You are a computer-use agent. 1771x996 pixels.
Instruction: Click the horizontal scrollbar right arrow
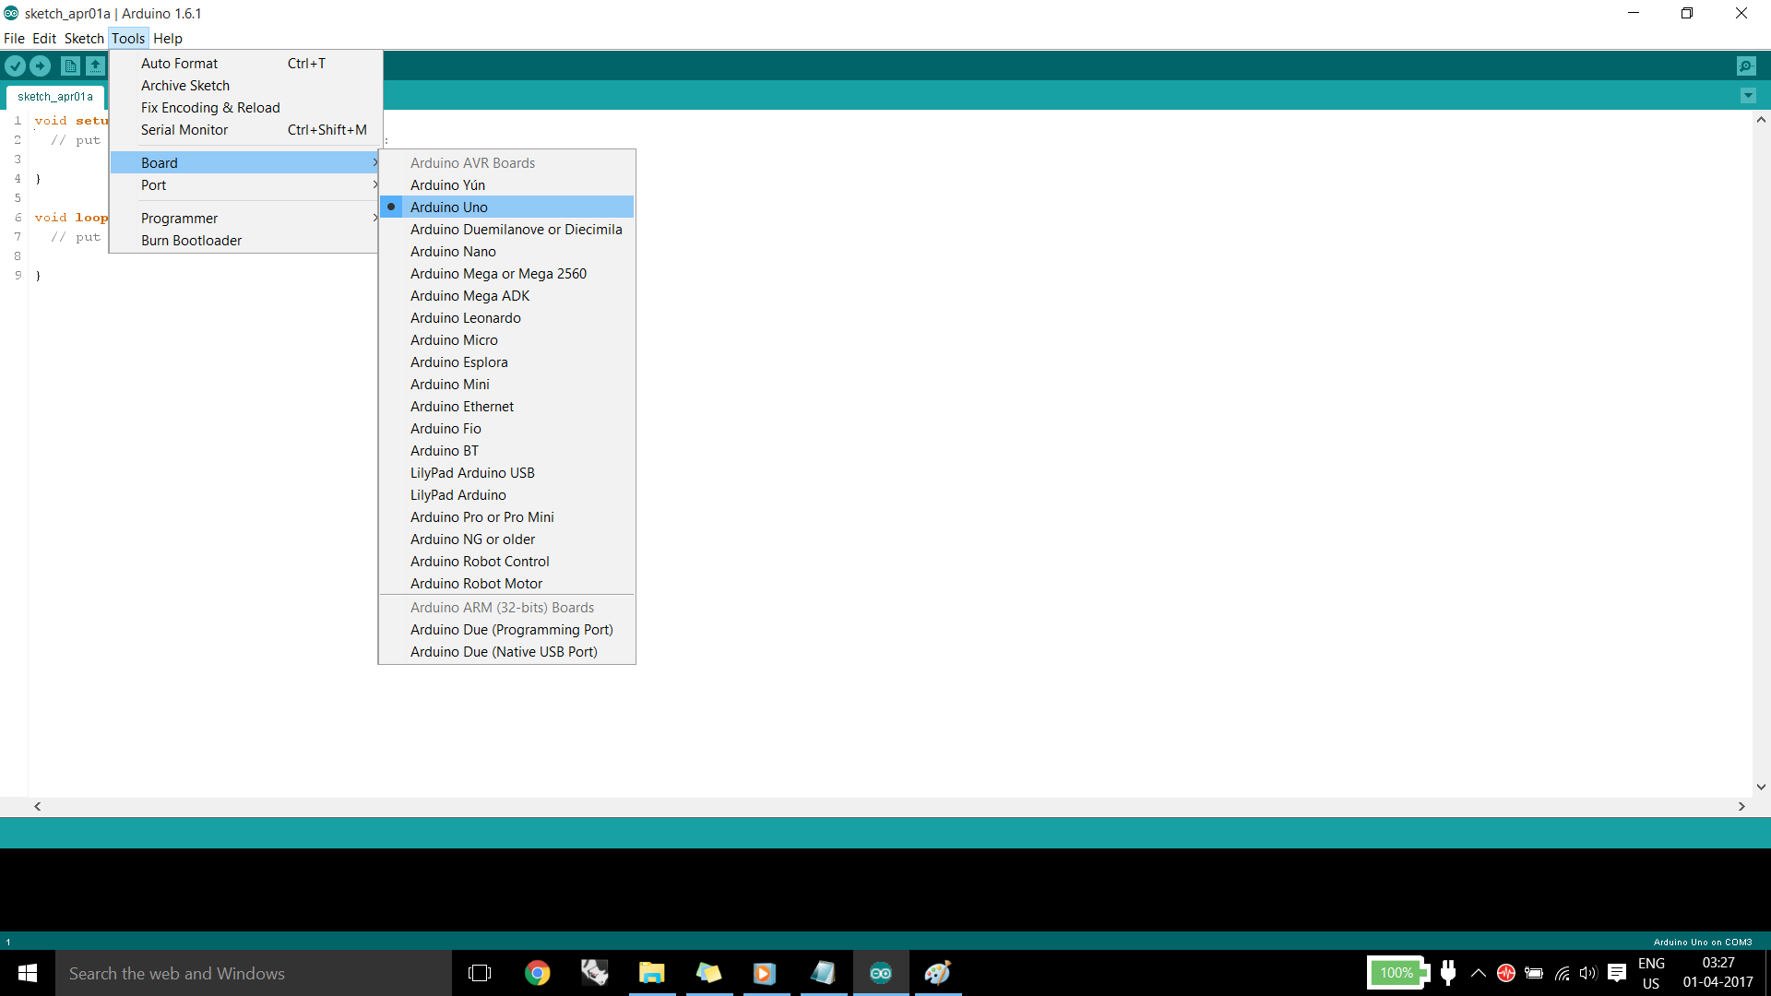click(x=1741, y=806)
